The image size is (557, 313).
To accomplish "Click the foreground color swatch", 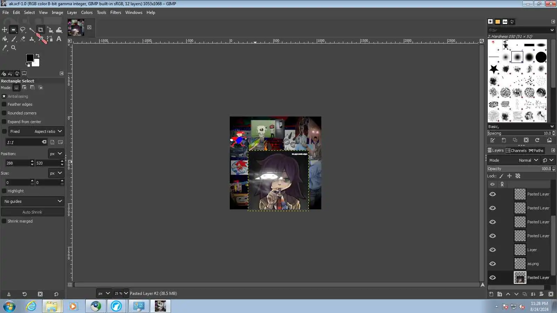I will [30, 58].
